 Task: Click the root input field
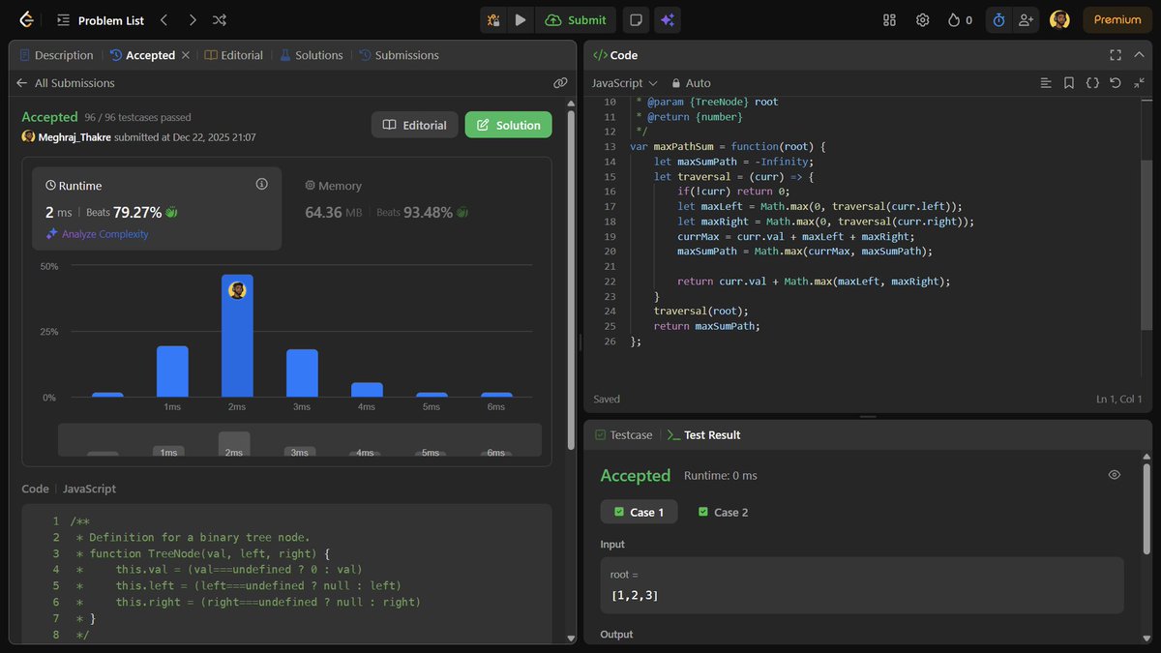coord(861,583)
